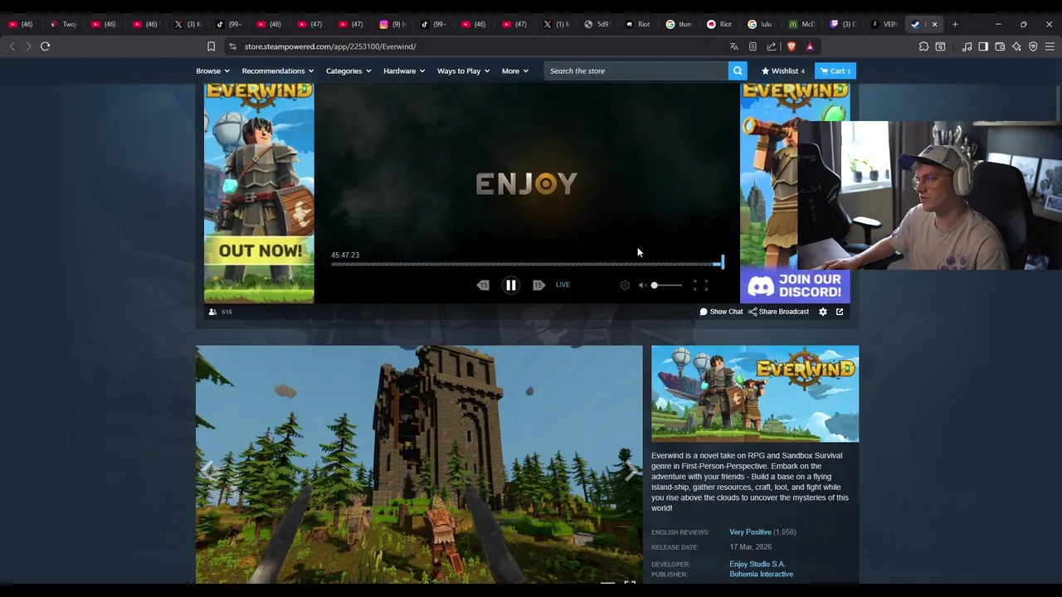Click the broadcast timeline playhead marker
This screenshot has width=1062, height=597.
[722, 262]
